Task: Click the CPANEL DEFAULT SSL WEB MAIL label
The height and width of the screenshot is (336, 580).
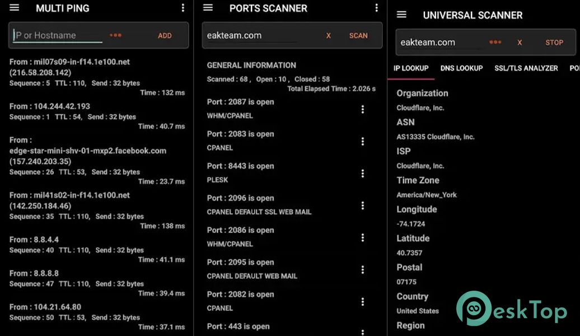Action: coord(259,212)
